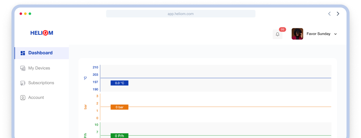Click the Favor Sunday username
This screenshot has width=361, height=138.
pyautogui.click(x=318, y=34)
